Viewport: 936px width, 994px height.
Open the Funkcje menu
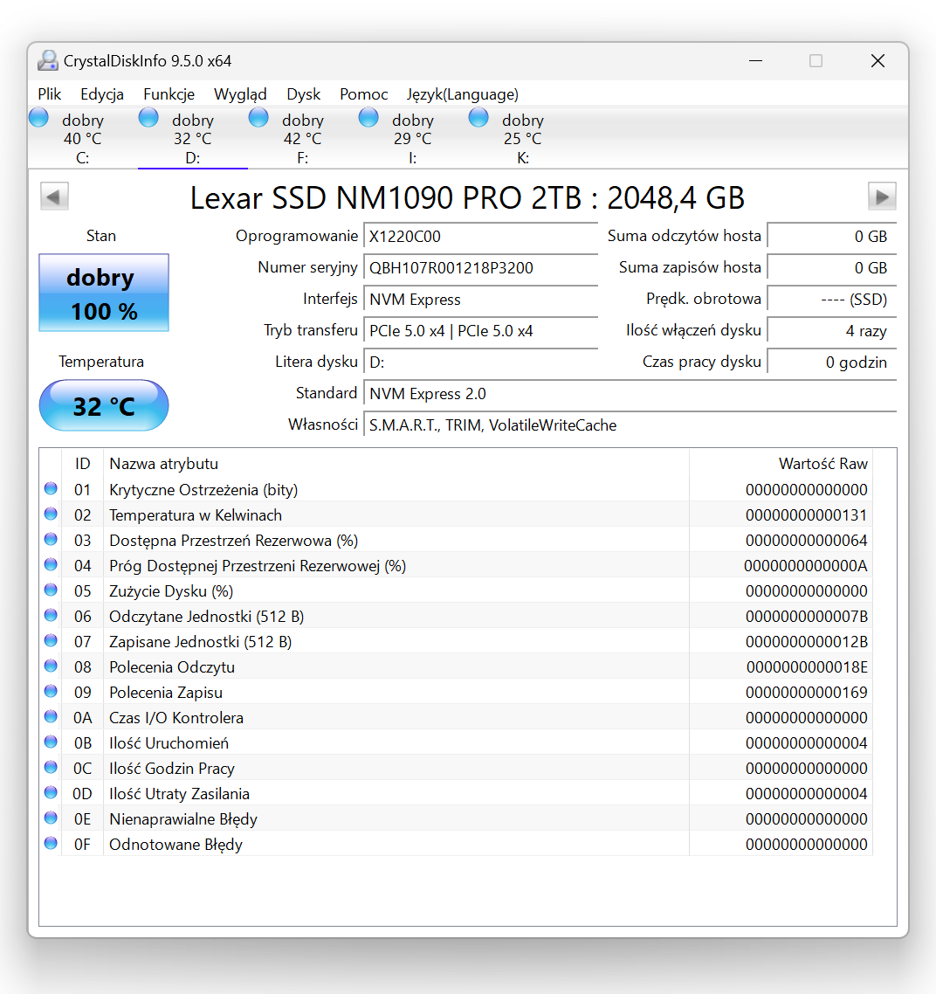coord(169,94)
